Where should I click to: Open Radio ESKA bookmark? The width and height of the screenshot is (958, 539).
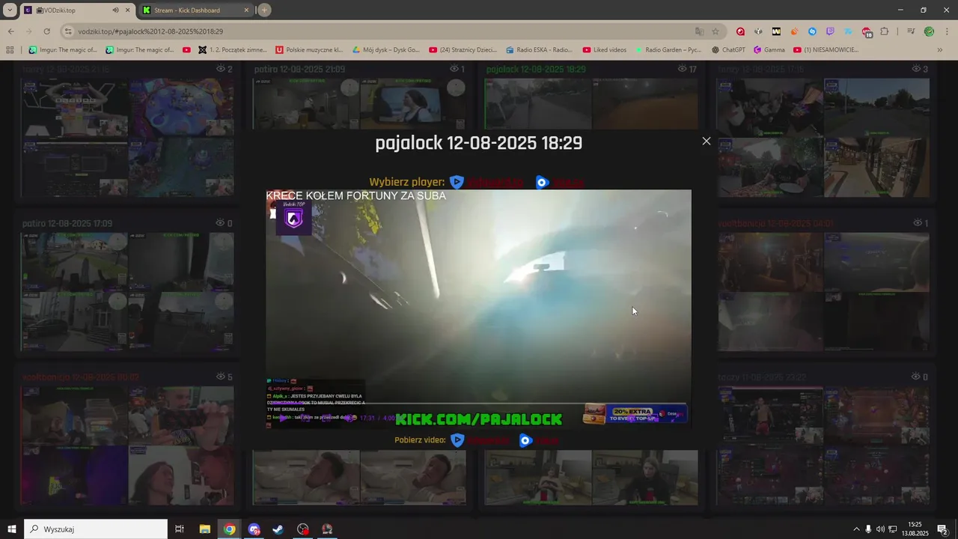(x=539, y=50)
